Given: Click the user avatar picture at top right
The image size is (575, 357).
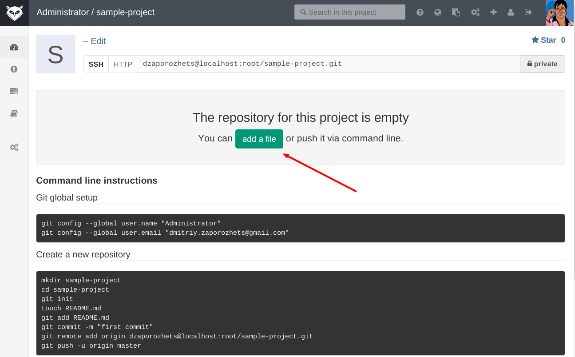Looking at the screenshot, I should click(x=560, y=13).
